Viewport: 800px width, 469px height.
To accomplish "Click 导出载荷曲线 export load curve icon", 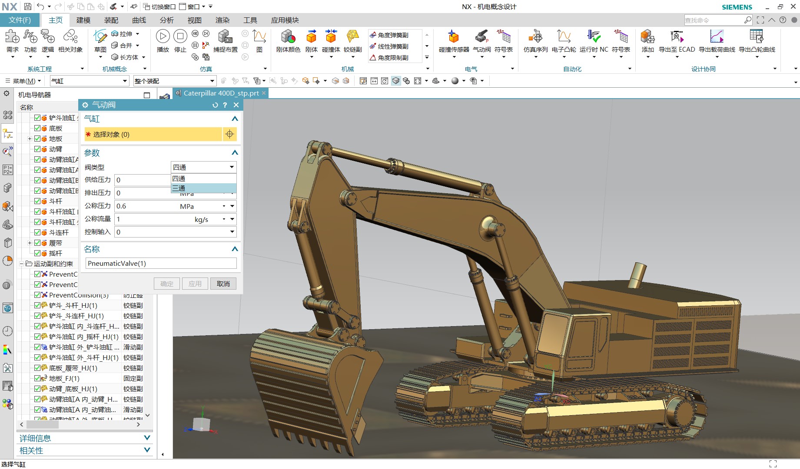I will coord(717,37).
